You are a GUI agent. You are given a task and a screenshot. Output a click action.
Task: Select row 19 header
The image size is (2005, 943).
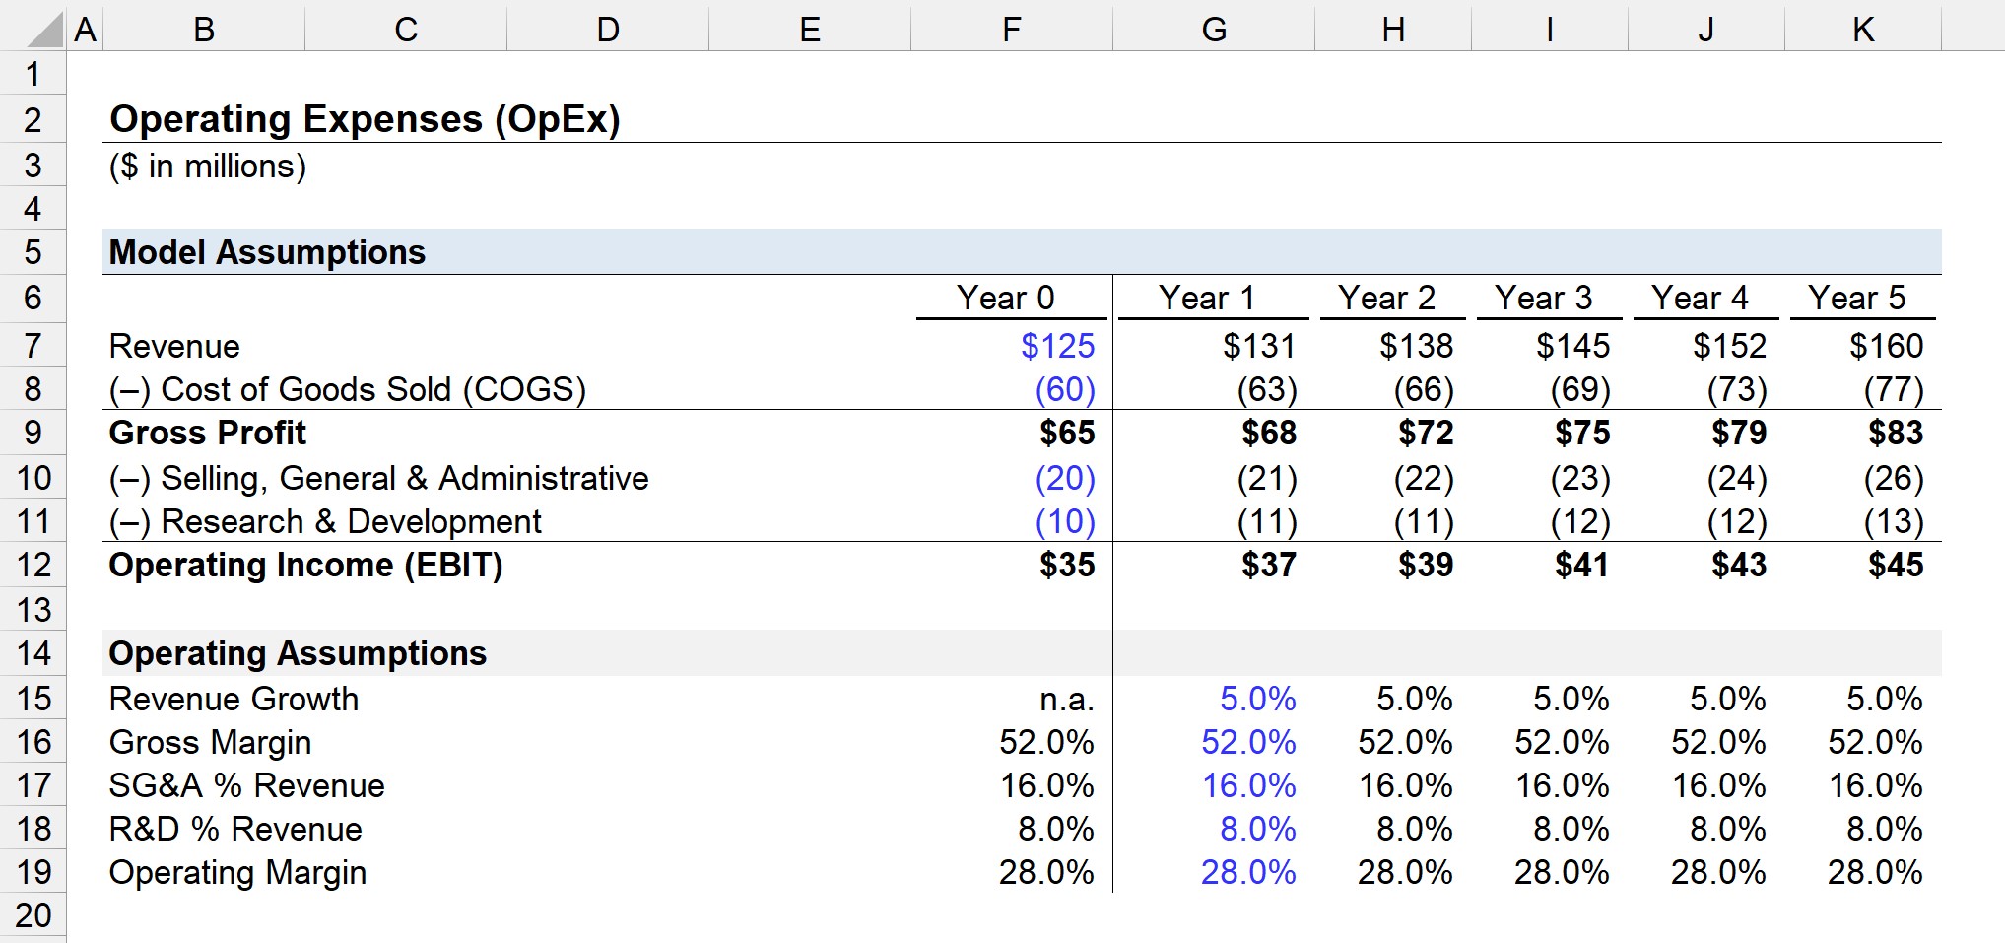coord(33,872)
